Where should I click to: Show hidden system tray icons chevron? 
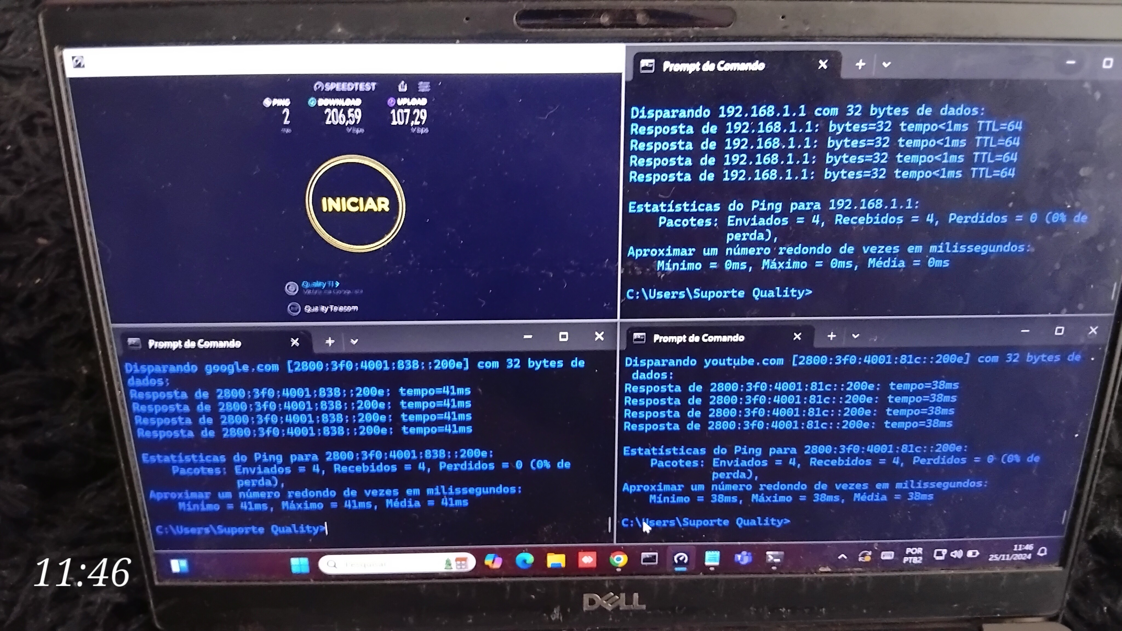tap(842, 557)
